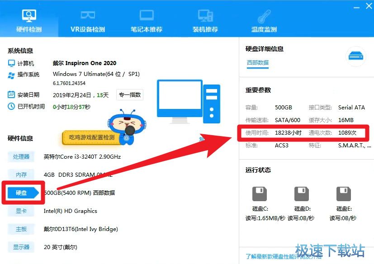Click the blue mascot character
Image resolution: width=374 pixels, height=264 pixels.
coord(127,127)
